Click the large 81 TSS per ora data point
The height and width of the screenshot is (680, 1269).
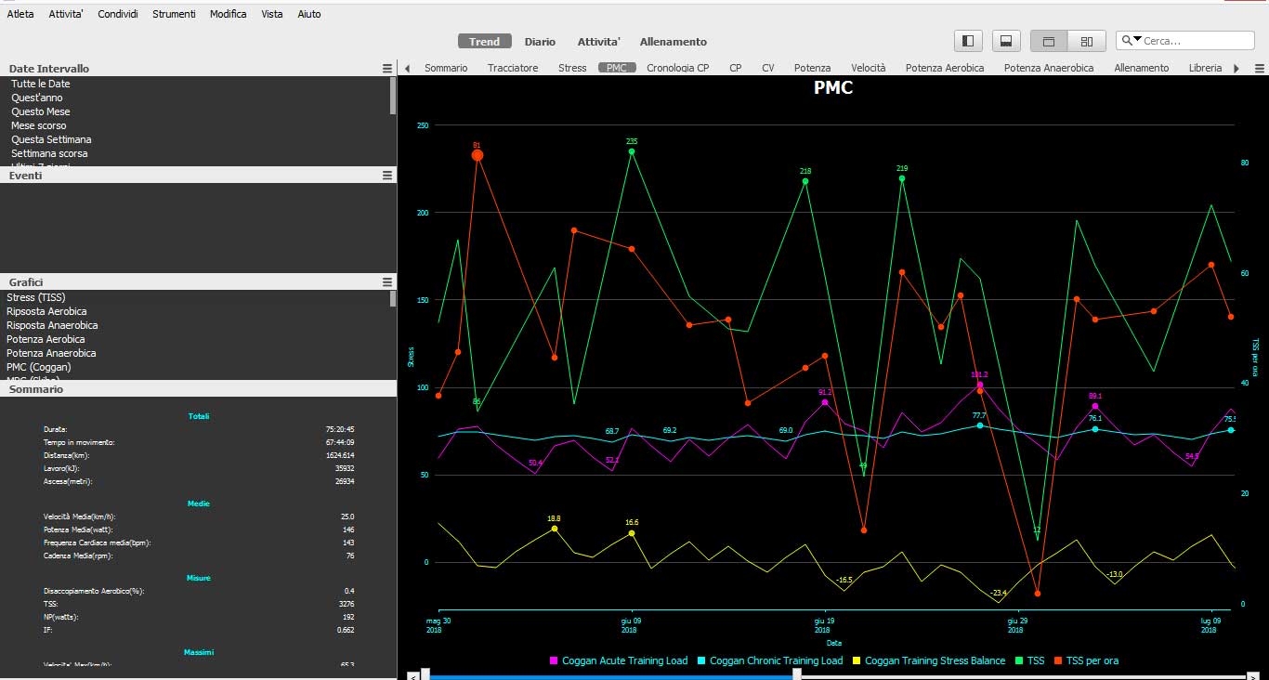(478, 155)
